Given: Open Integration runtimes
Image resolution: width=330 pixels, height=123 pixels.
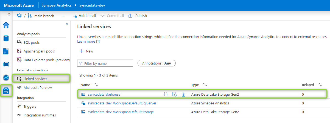Looking at the screenshot, I should tap(40, 115).
